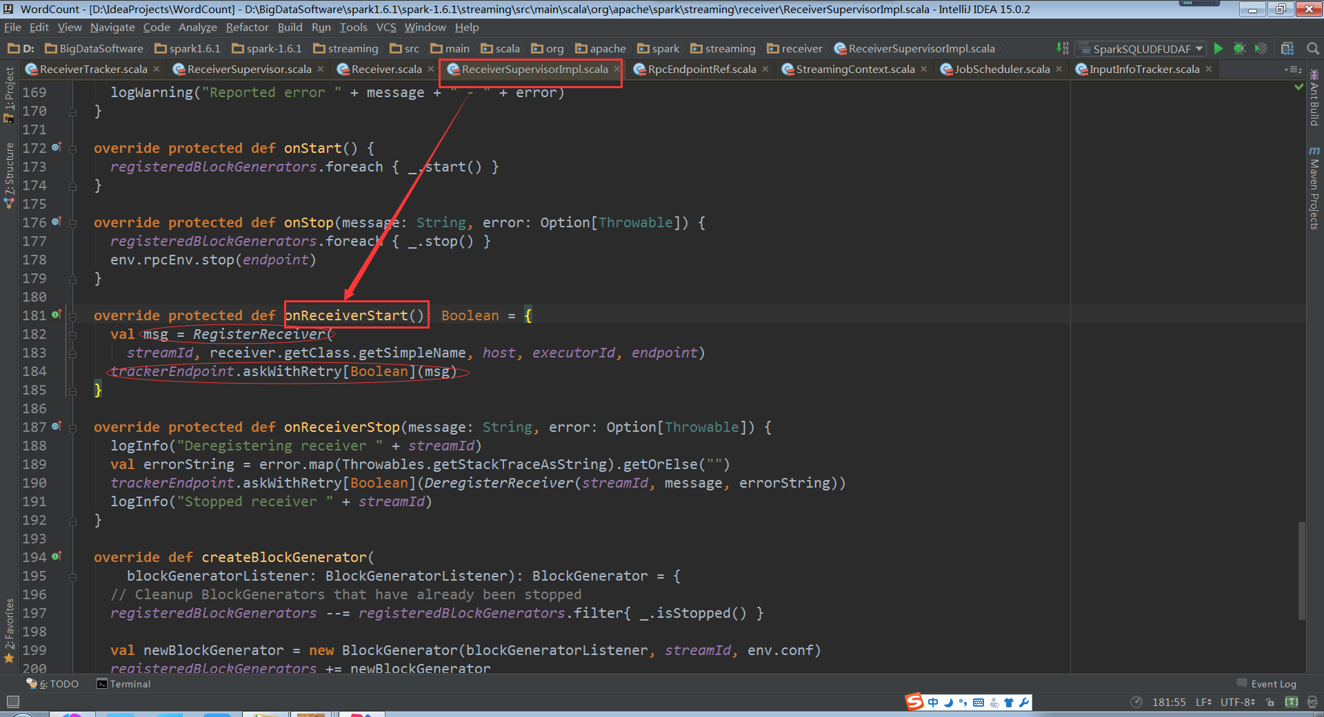The height and width of the screenshot is (717, 1324).
Task: Open Sogou soft keyboard icon
Action: tap(979, 702)
